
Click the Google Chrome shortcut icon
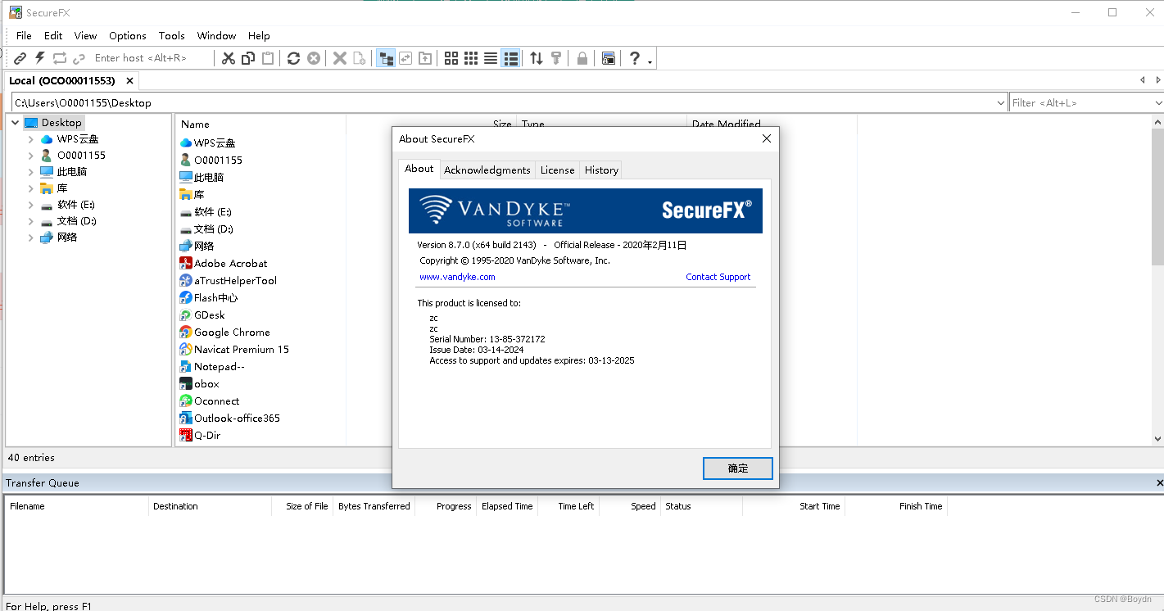pos(186,332)
